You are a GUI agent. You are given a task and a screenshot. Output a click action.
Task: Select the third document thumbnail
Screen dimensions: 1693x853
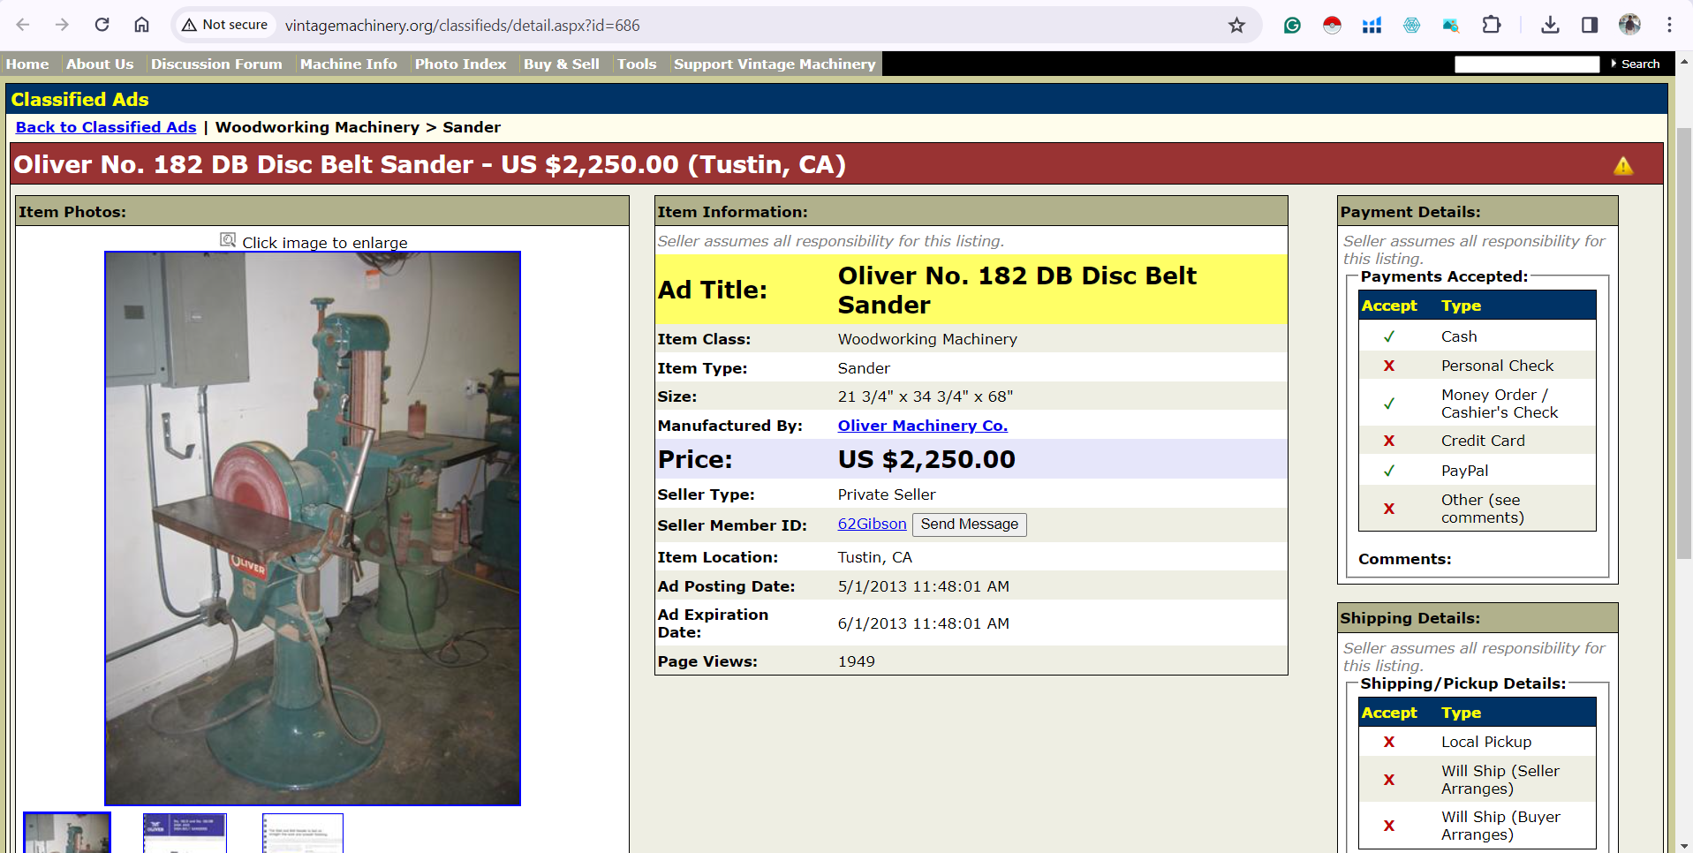pyautogui.click(x=303, y=833)
